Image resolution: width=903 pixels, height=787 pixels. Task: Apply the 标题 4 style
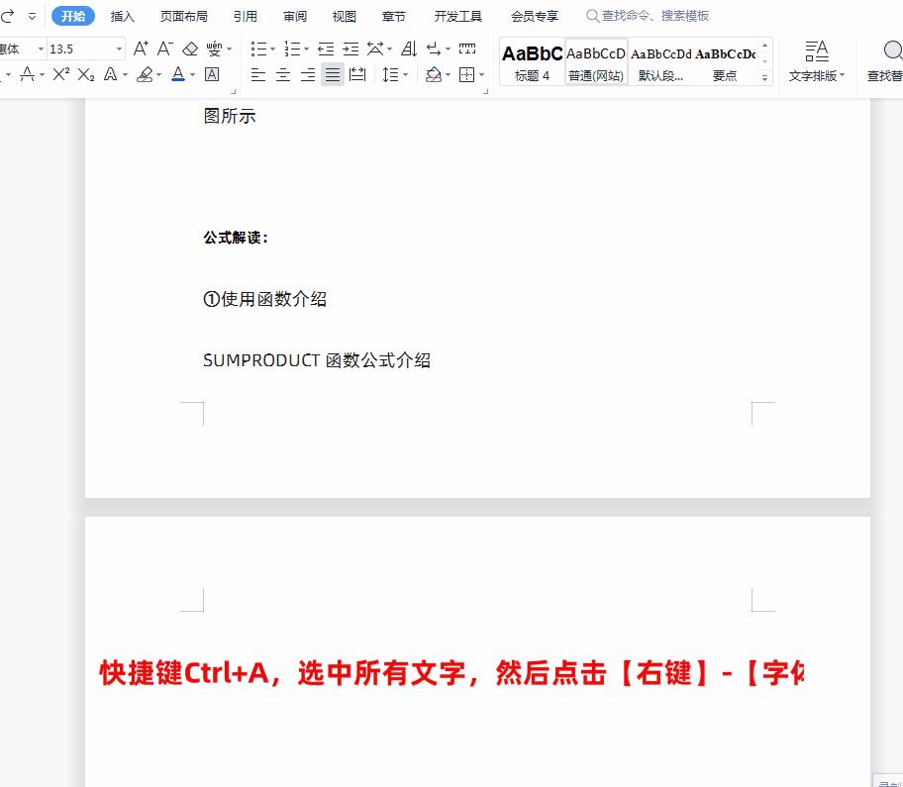[x=532, y=61]
